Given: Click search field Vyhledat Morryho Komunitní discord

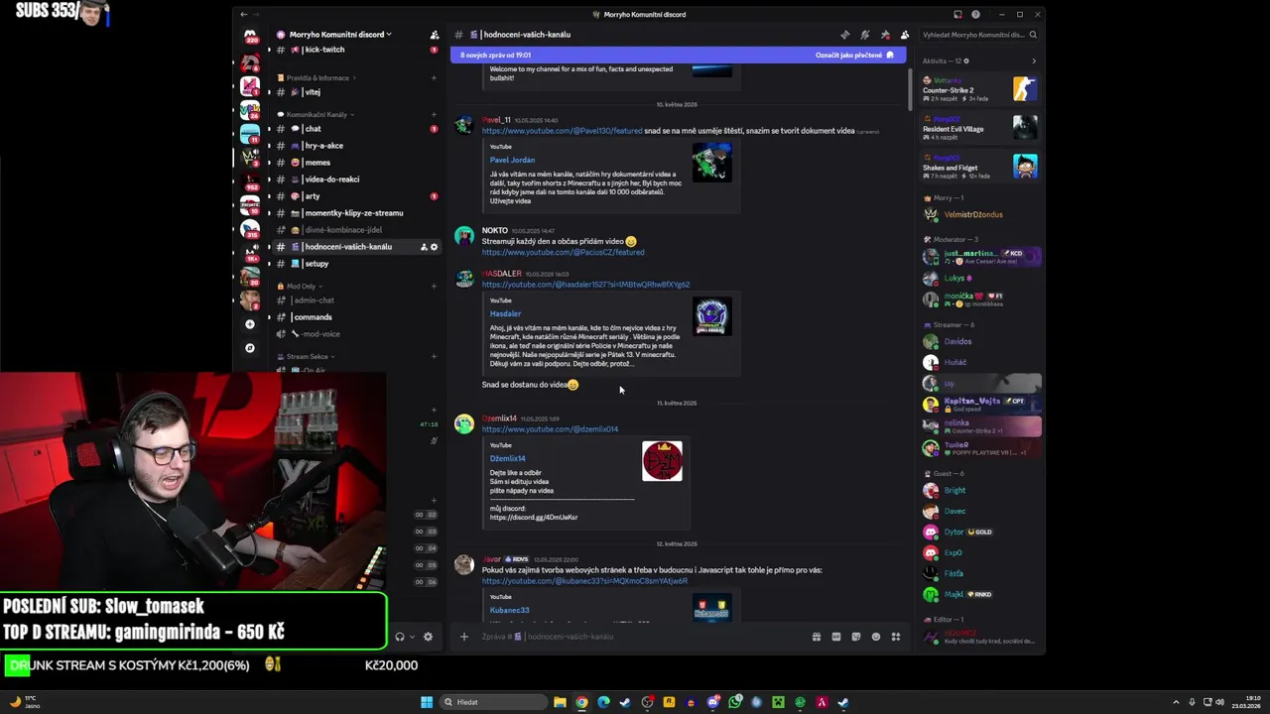Looking at the screenshot, I should pyautogui.click(x=978, y=35).
